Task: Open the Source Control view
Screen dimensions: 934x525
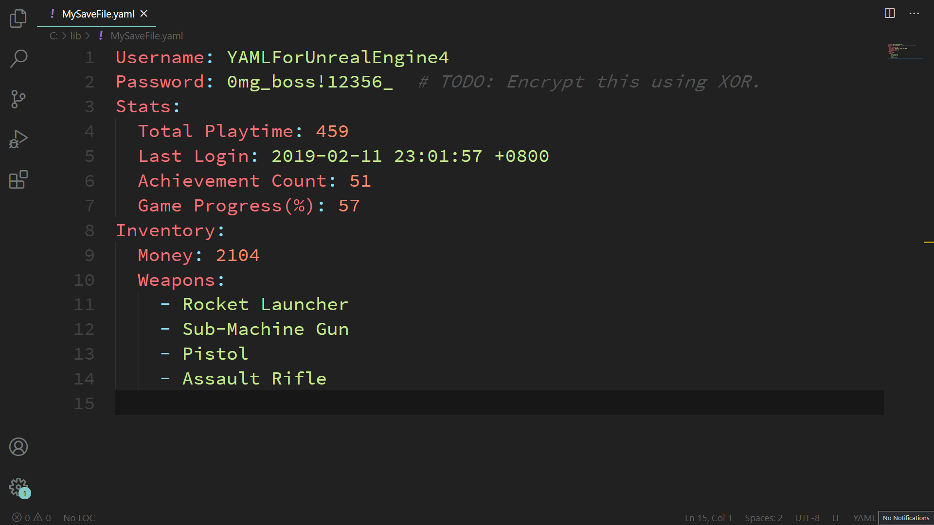Action: tap(18, 99)
